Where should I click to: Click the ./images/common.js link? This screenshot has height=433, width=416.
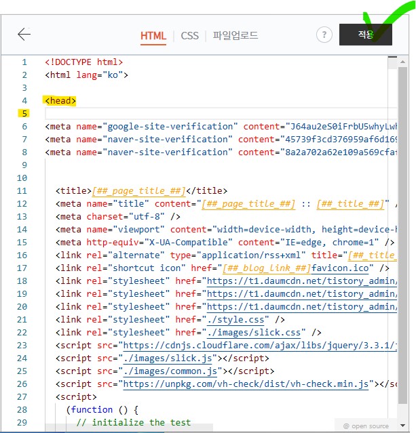click(170, 371)
